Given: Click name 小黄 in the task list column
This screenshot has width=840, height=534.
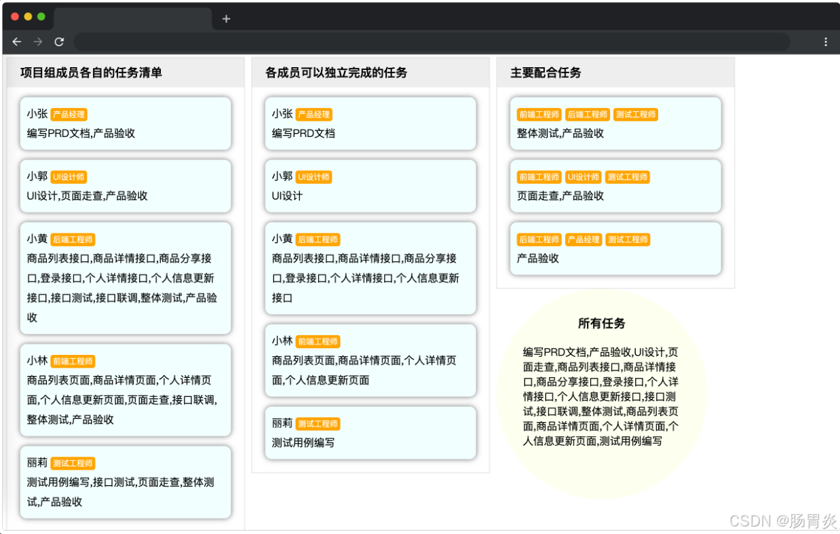Looking at the screenshot, I should point(37,239).
